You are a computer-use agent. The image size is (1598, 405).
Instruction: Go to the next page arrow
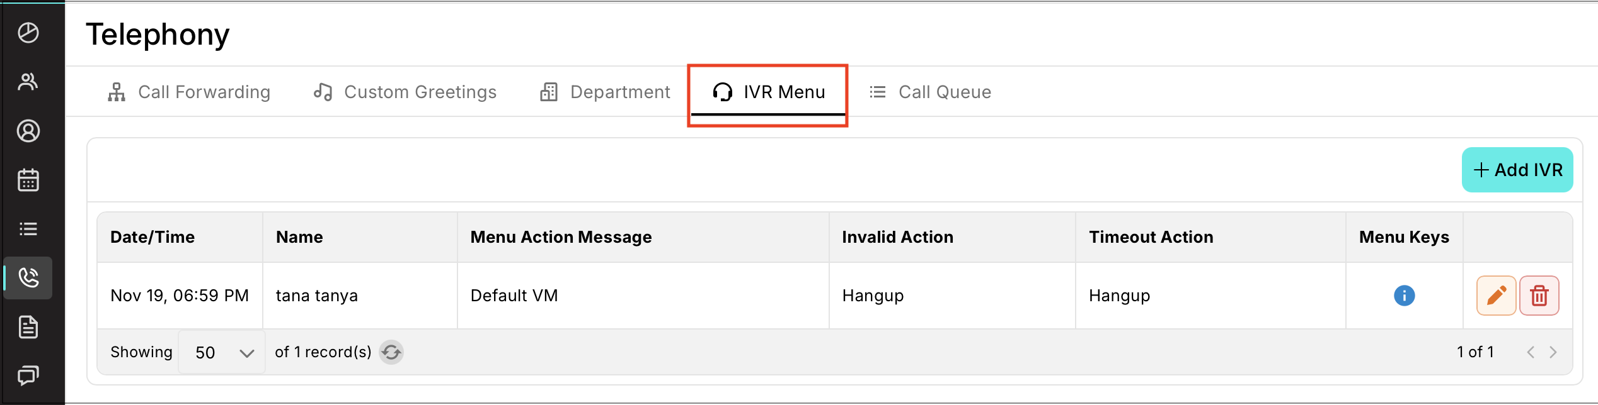point(1553,352)
